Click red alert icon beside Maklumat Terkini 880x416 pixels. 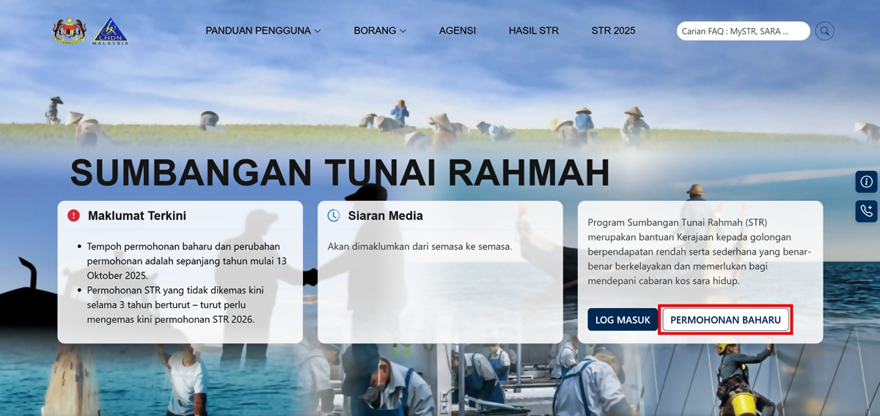tap(73, 216)
